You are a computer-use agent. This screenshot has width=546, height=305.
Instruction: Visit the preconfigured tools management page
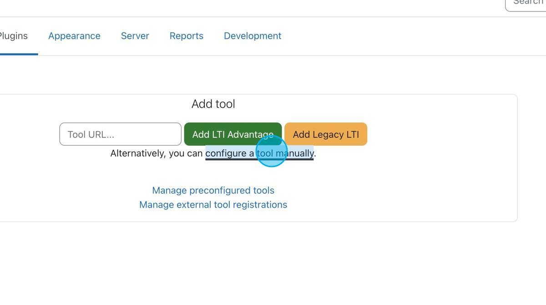coord(213,190)
